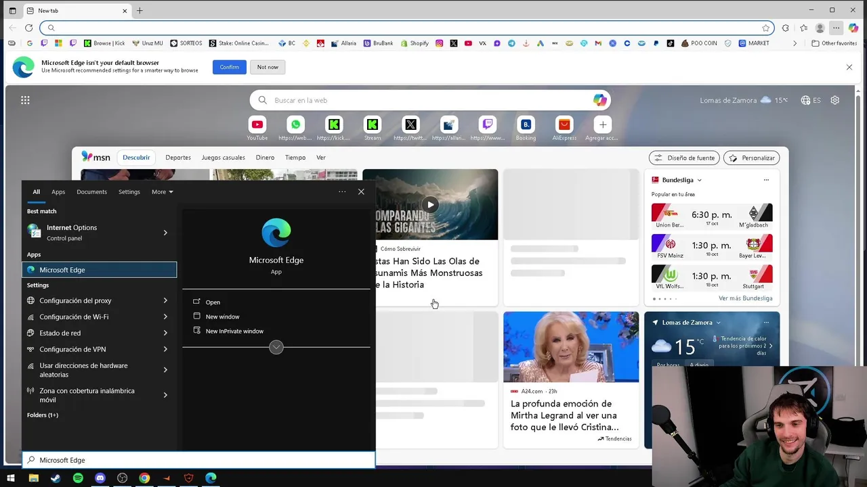Open the PayPal bookmark in favorites bar
This screenshot has width=867, height=487.
[x=656, y=43]
